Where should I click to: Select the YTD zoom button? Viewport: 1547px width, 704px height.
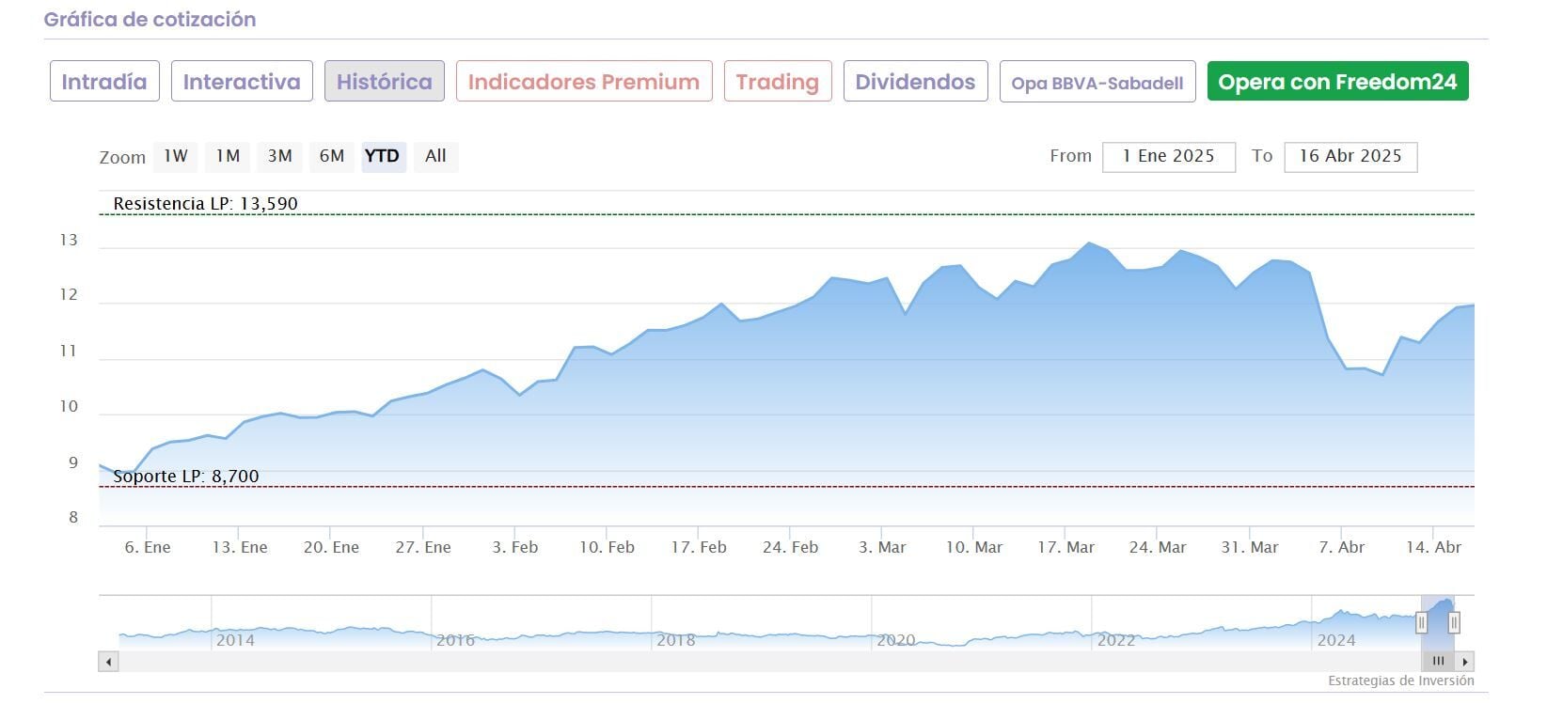coord(382,156)
